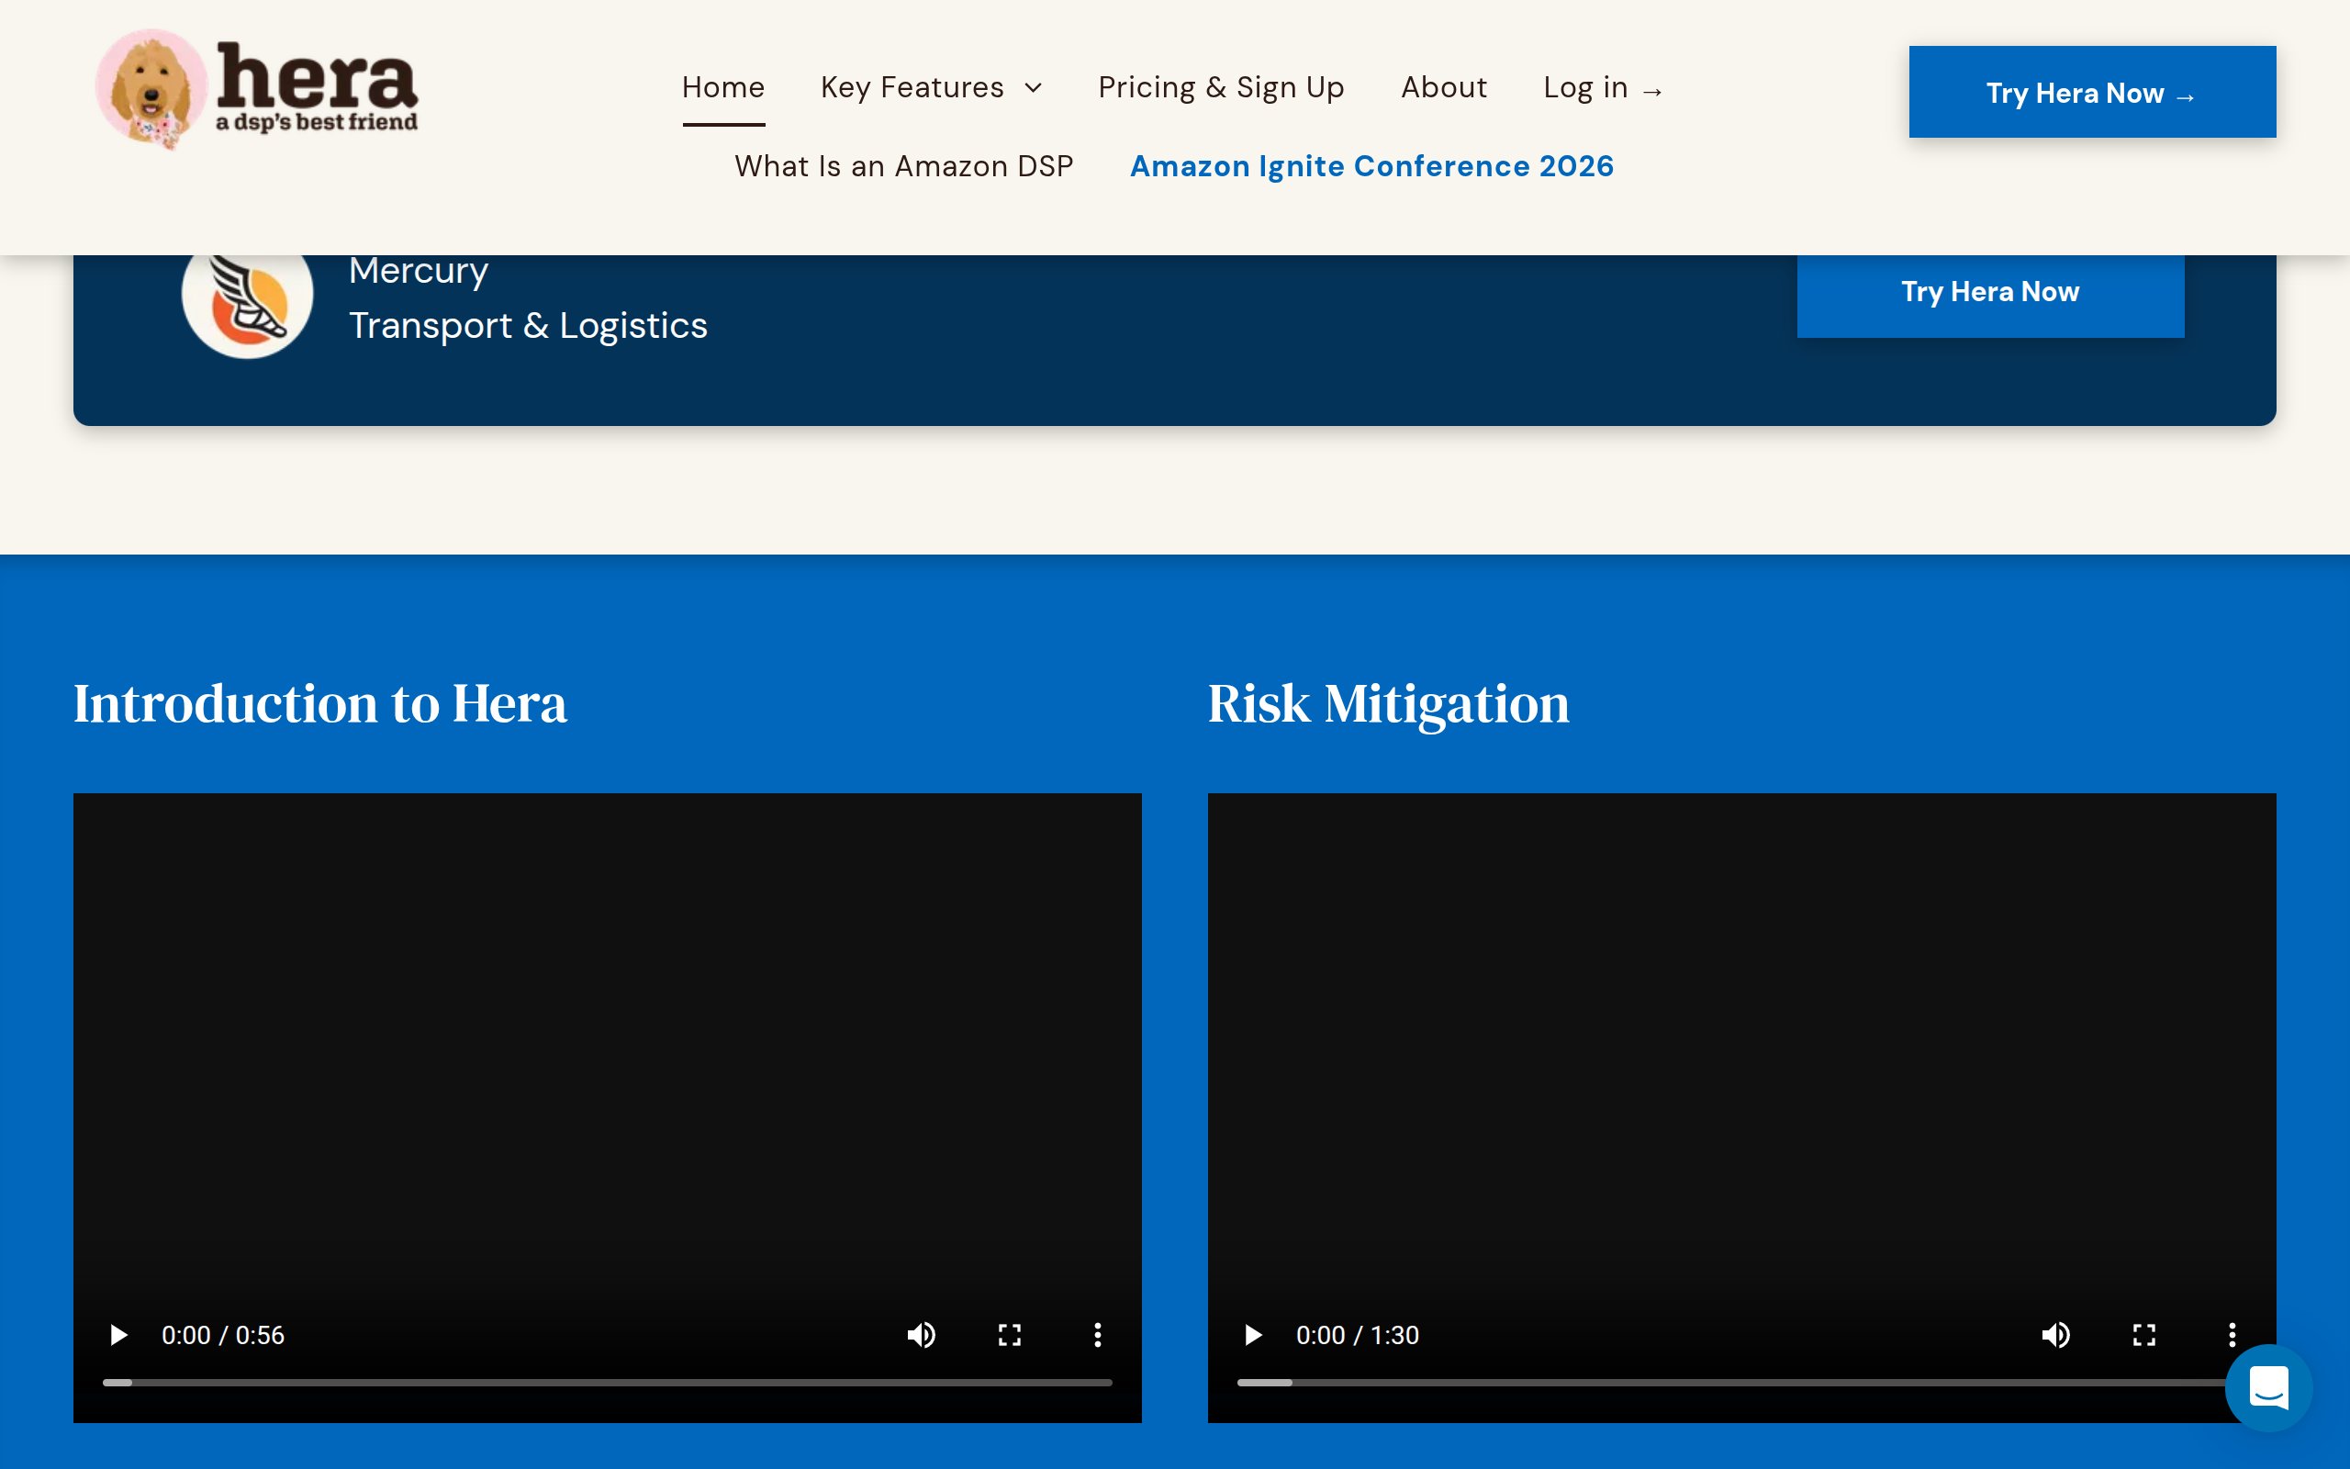Click the 'Introduction to Hera' heading

coord(320,704)
